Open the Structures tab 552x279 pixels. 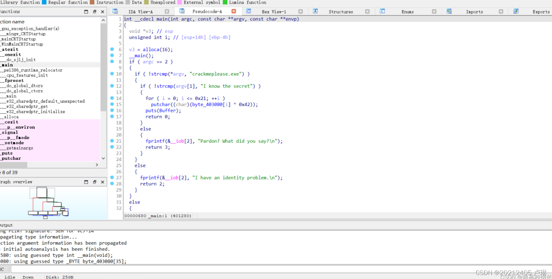tap(341, 12)
